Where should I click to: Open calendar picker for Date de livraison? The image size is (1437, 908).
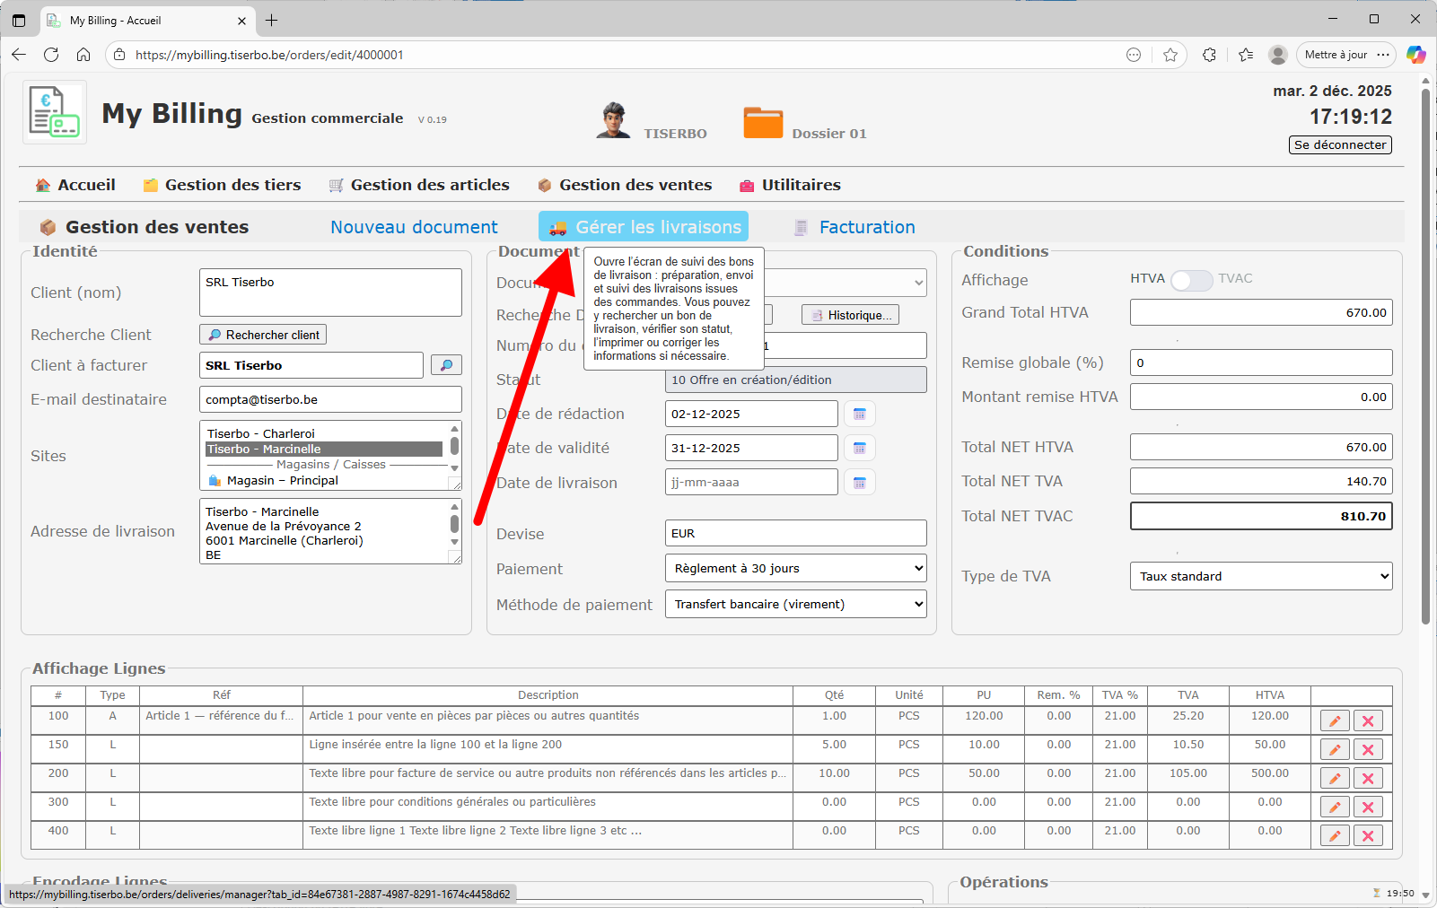859,483
